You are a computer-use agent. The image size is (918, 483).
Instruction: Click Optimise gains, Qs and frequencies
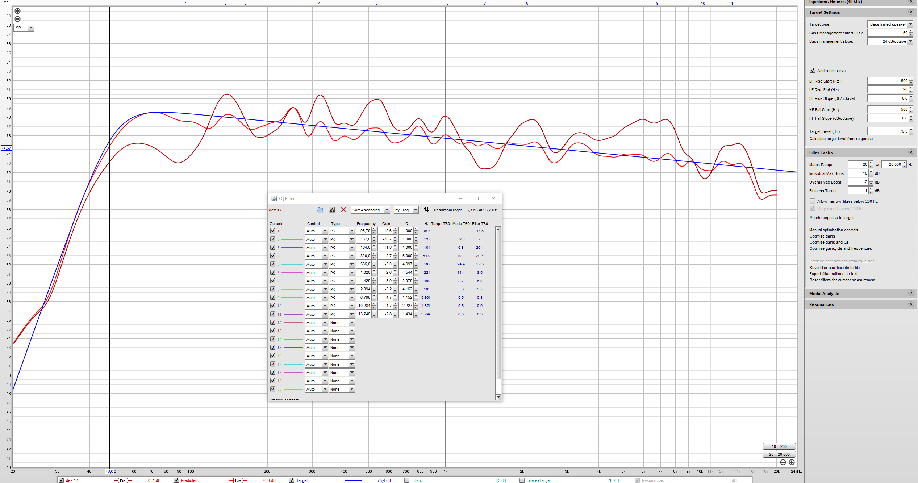[840, 249]
